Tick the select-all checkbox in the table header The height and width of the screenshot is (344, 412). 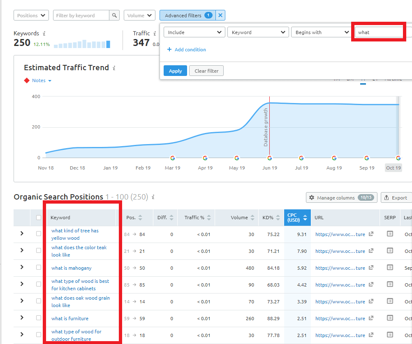pyautogui.click(x=38, y=217)
